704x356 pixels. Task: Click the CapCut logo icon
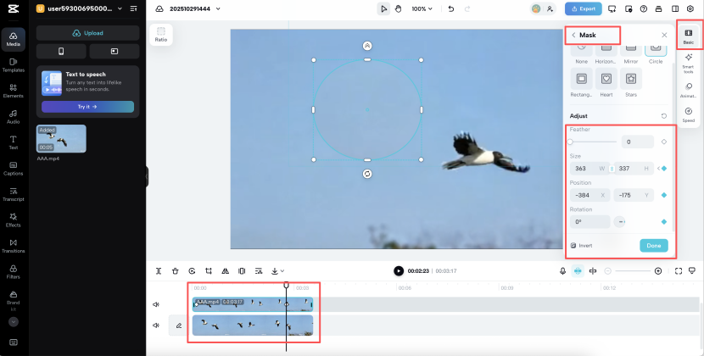(x=13, y=8)
